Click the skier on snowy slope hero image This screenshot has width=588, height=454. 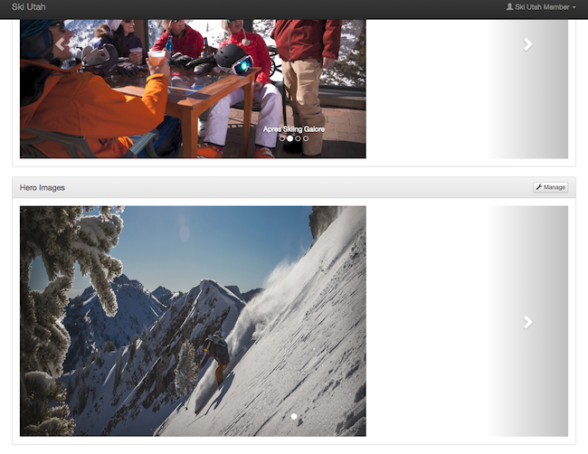193,321
